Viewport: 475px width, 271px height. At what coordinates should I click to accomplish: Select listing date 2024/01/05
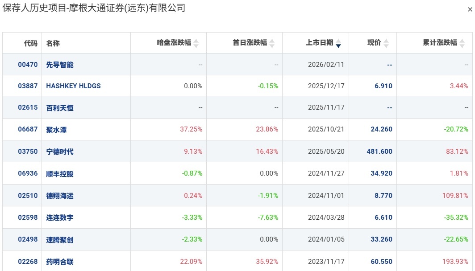click(x=326, y=239)
